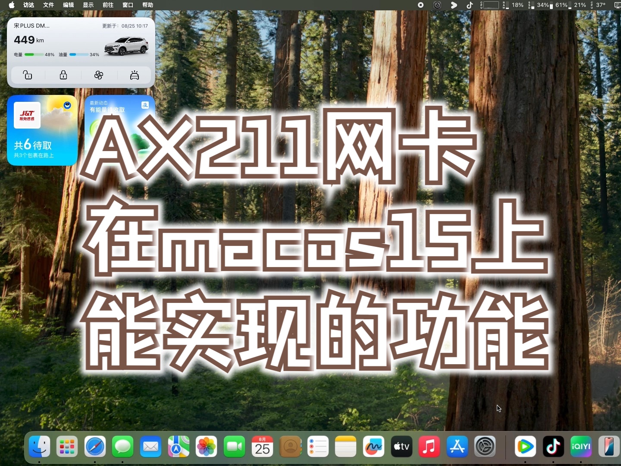Viewport: 621px width, 466px height.
Task: Click the 更新于 08/25 10:17 timestamp
Action: [125, 26]
